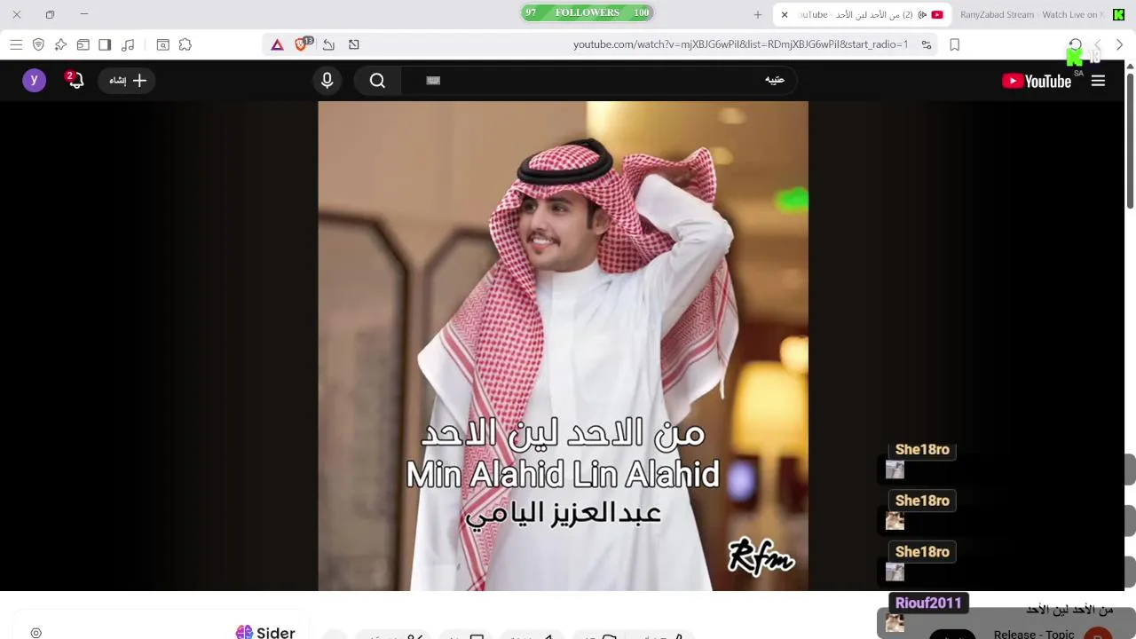This screenshot has height=639, width=1136.
Task: Click the Sider extension logo
Action: click(265, 632)
